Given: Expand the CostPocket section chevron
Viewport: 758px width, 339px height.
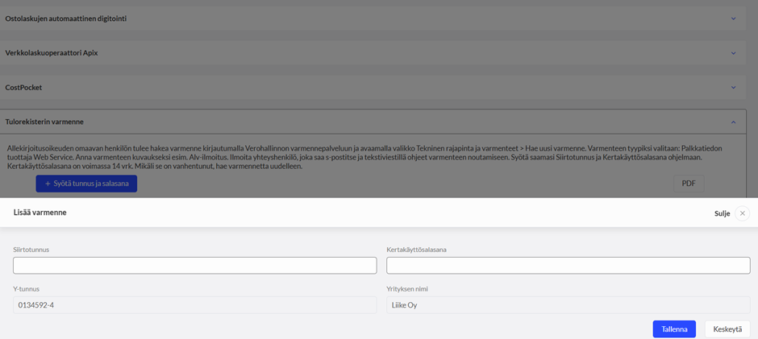Looking at the screenshot, I should [x=733, y=88].
